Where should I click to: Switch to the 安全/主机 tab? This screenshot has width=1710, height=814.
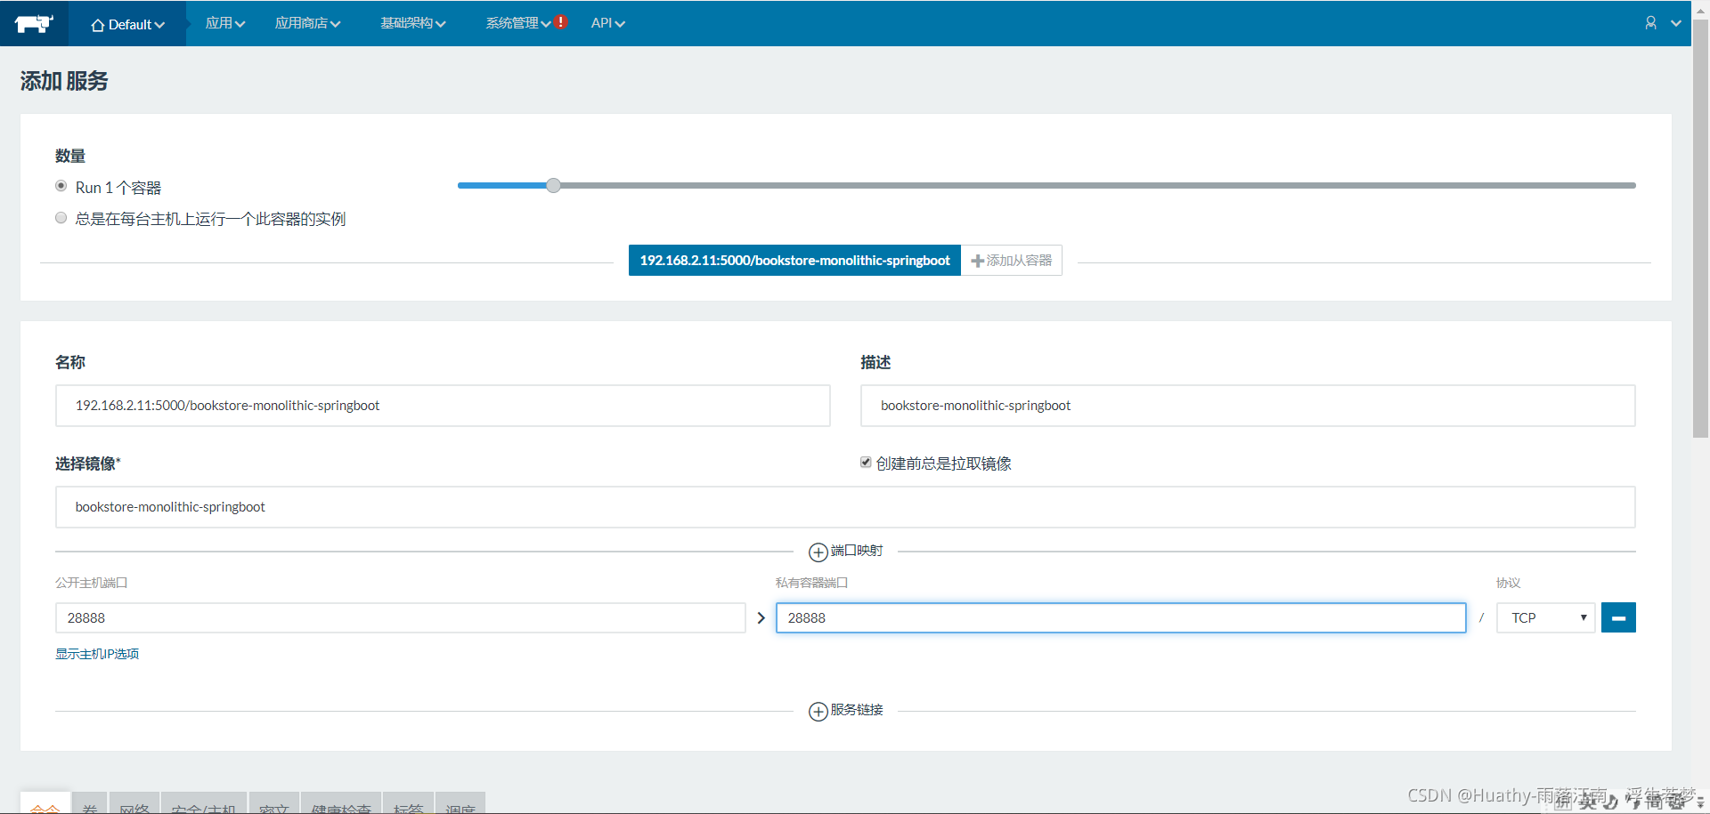pyautogui.click(x=204, y=803)
